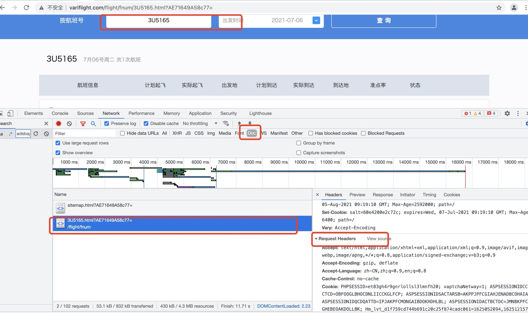528x313 pixels.
Task: Clear search results with ban icon
Action: tap(46, 133)
